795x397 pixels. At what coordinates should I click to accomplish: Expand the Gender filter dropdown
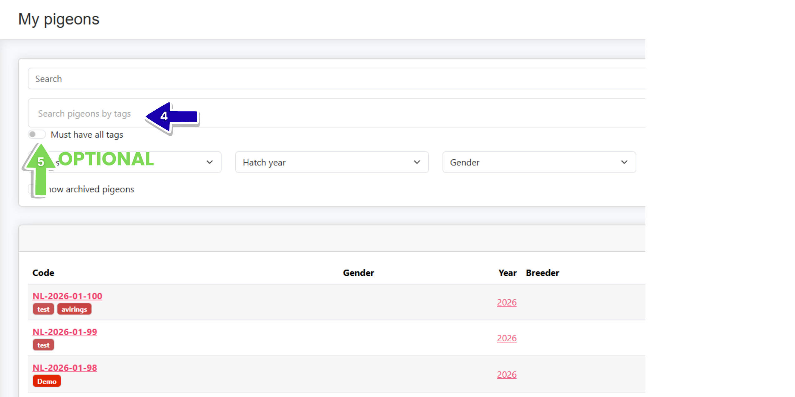(539, 162)
